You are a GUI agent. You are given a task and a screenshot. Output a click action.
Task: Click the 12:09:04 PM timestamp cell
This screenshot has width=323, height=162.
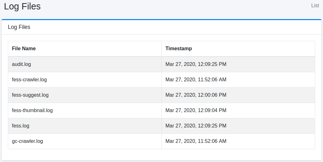tap(196, 111)
